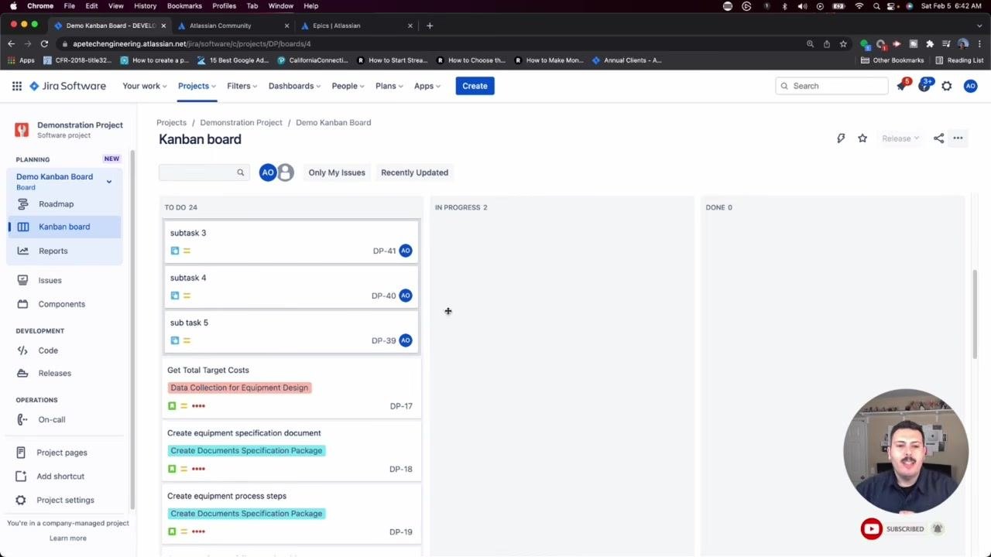Screen dimensions: 991x557
Task: Open the Profiles menu in menu bar
Action: pyautogui.click(x=224, y=6)
